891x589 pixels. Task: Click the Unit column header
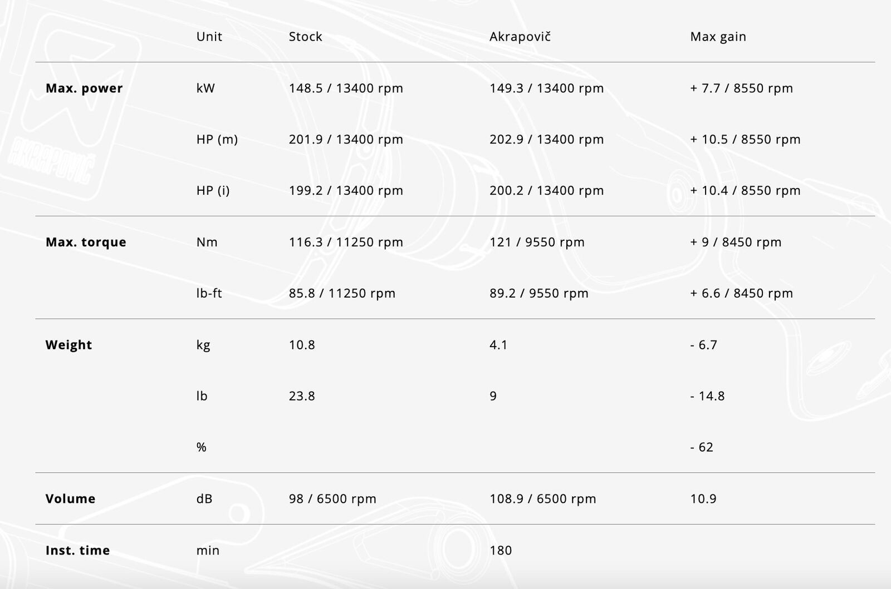pyautogui.click(x=209, y=37)
